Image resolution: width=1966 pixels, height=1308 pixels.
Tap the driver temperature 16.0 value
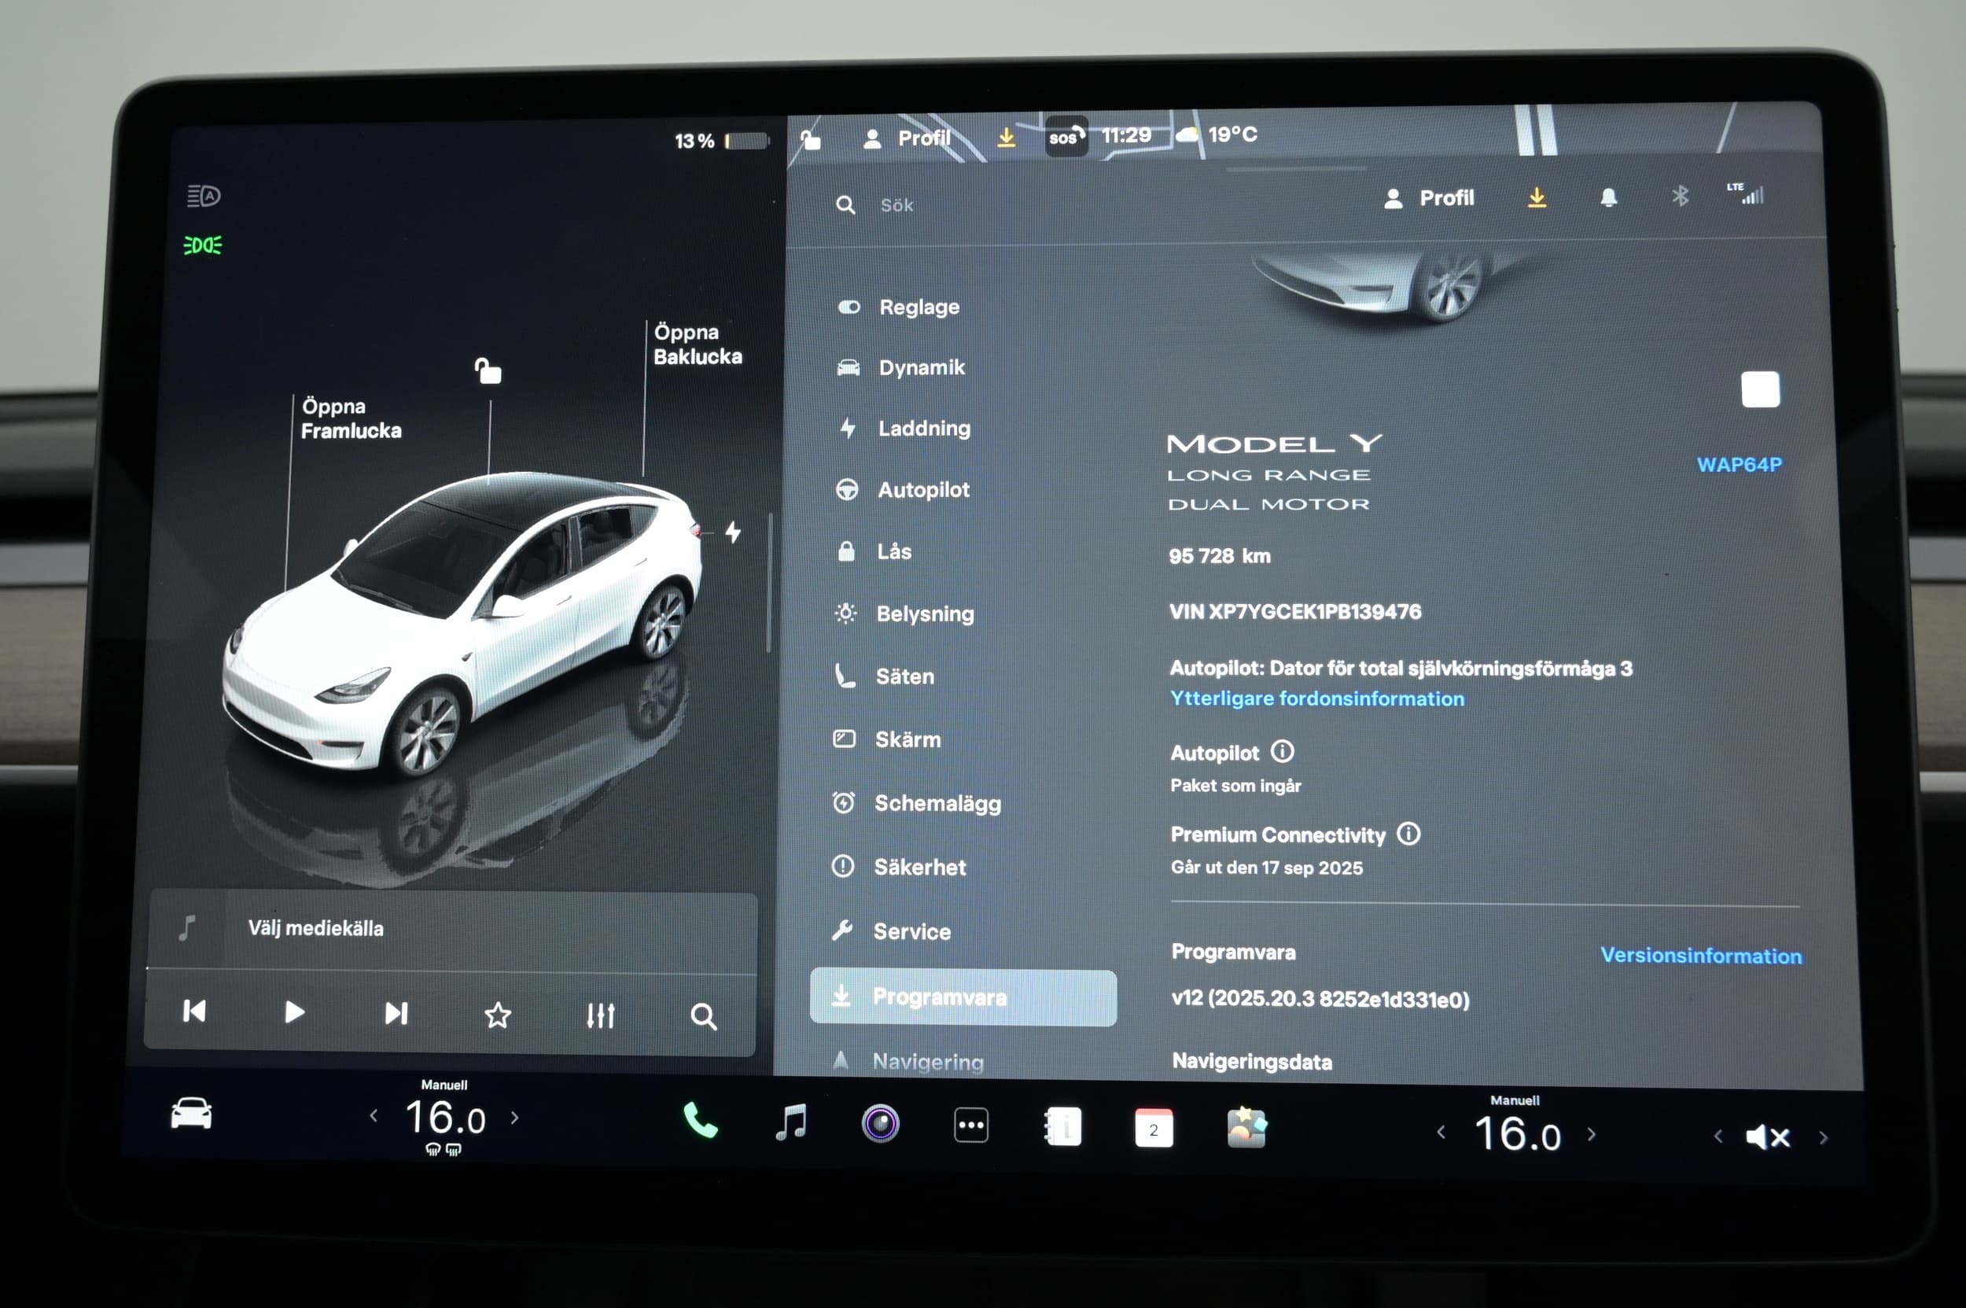[x=444, y=1117]
